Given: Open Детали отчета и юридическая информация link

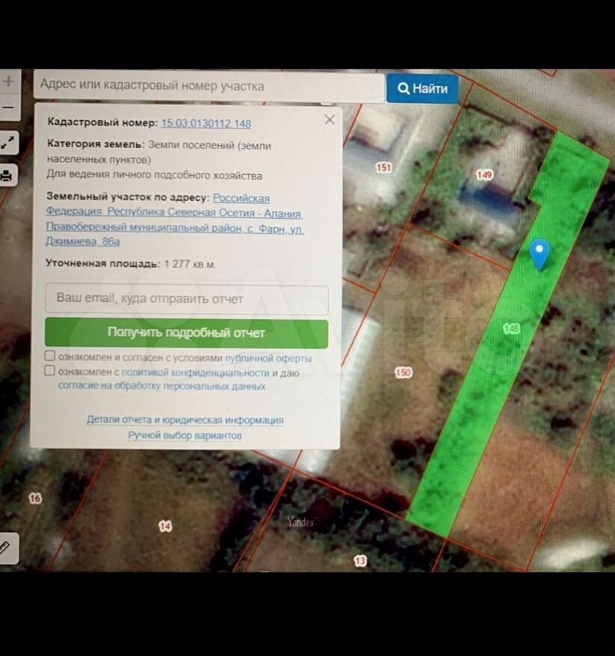Looking at the screenshot, I should click(x=185, y=420).
